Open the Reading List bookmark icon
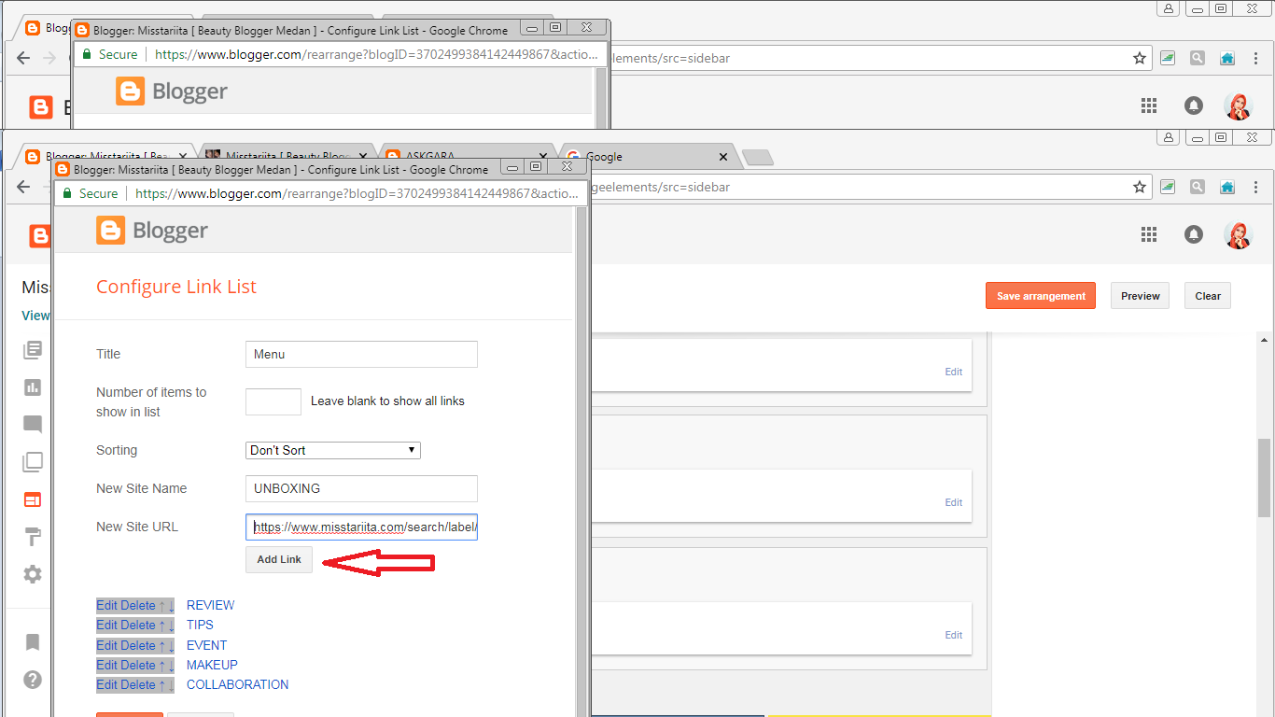1275x717 pixels. point(33,641)
